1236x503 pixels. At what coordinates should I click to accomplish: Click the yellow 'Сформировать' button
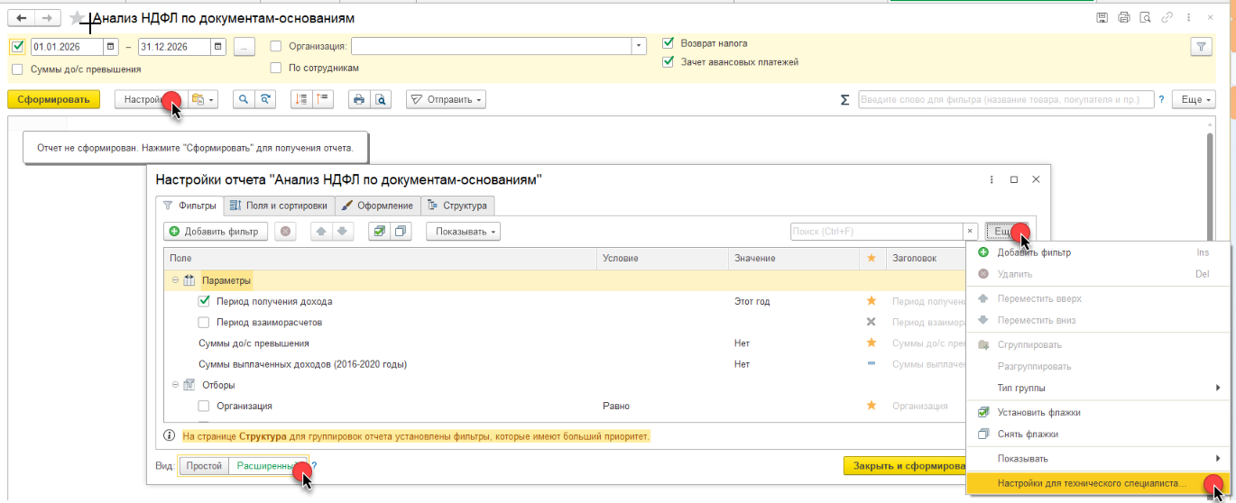[x=53, y=100]
